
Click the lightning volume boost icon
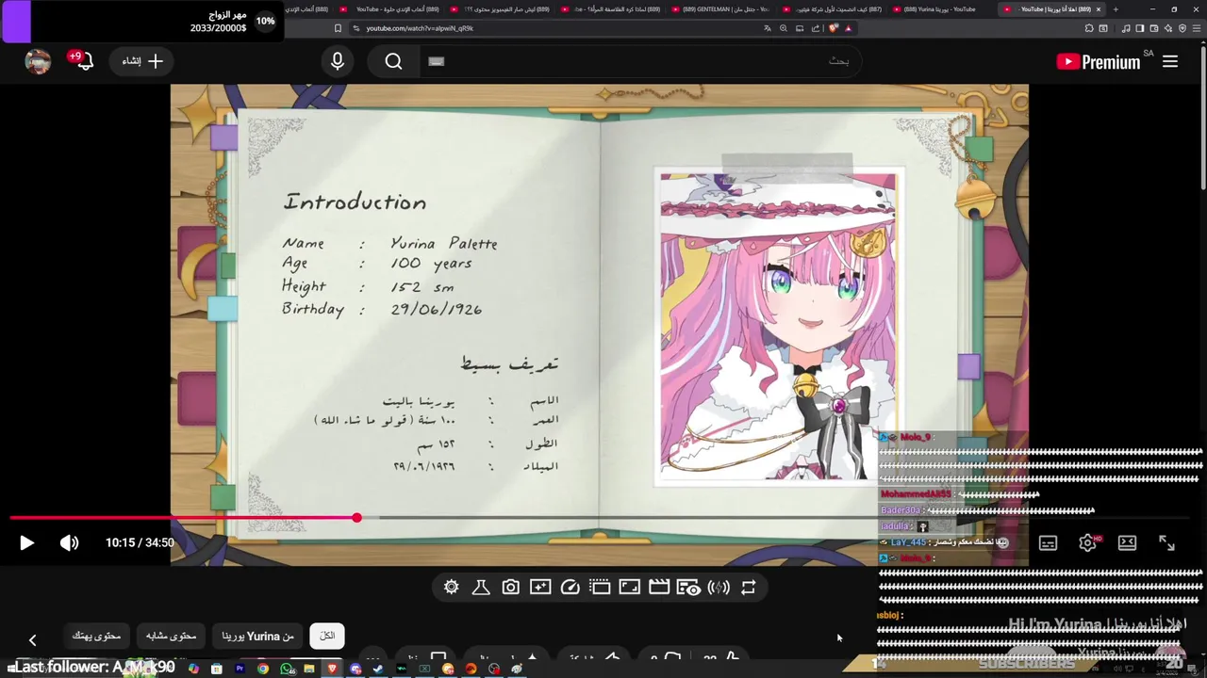point(719,587)
